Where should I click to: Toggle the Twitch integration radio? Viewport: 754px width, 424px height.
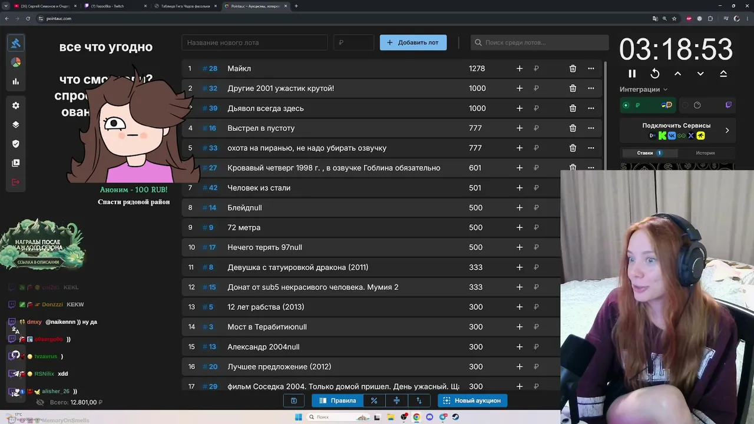click(x=685, y=105)
